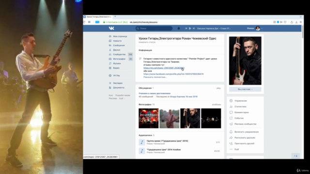This screenshot has width=310, height=174.
Task: Open the Обсуждения section header
Action: click(145, 88)
